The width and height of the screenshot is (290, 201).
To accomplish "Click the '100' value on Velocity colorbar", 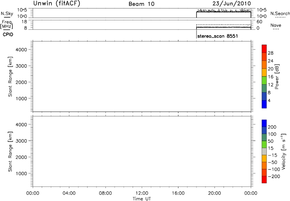I will 272,134.
